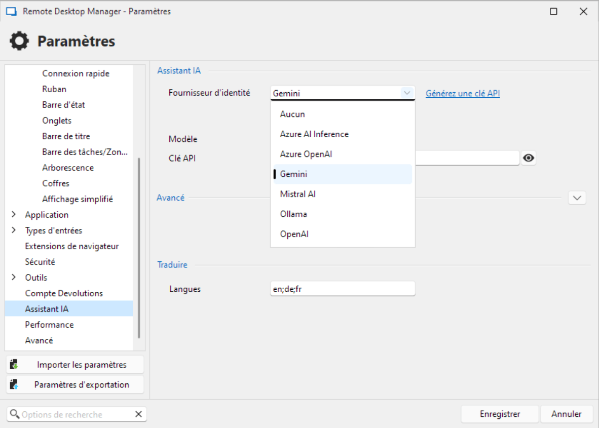599x428 pixels.
Task: Expand the Types d'entrées tree node
Action: click(x=14, y=230)
